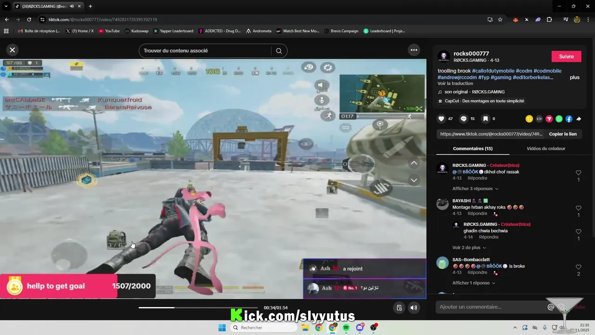
Task: Open a new browser tab
Action: click(x=90, y=6)
